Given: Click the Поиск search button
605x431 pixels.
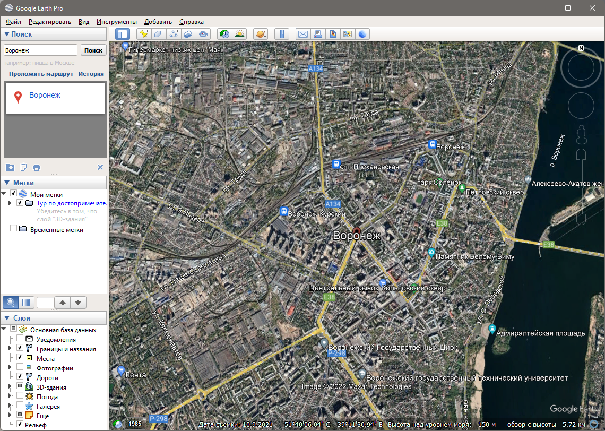Looking at the screenshot, I should click(93, 50).
